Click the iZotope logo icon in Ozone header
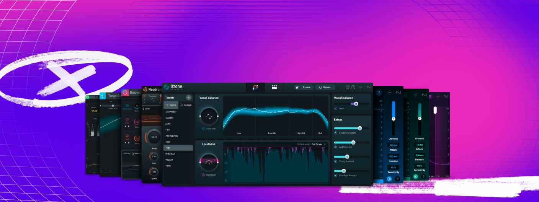Image resolution: width=539 pixels, height=202 pixels. [361, 87]
